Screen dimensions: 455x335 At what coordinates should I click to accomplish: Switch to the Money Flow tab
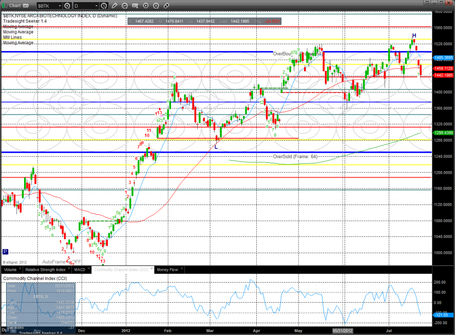[167, 269]
